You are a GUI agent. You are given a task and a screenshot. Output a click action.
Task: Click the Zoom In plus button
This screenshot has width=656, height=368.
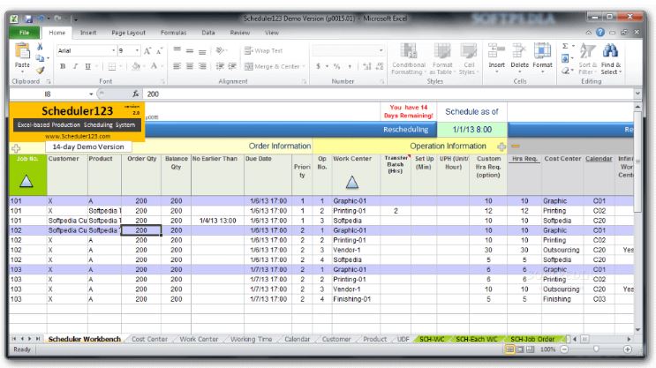628,349
